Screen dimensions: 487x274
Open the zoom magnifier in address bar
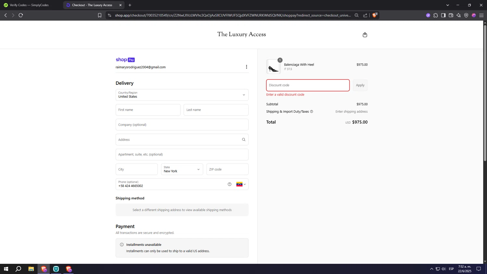(356, 15)
